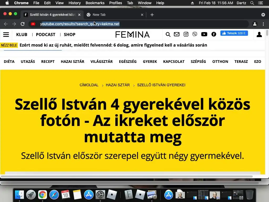Reload the current page
This screenshot has width=269, height=202.
[x=23, y=24]
